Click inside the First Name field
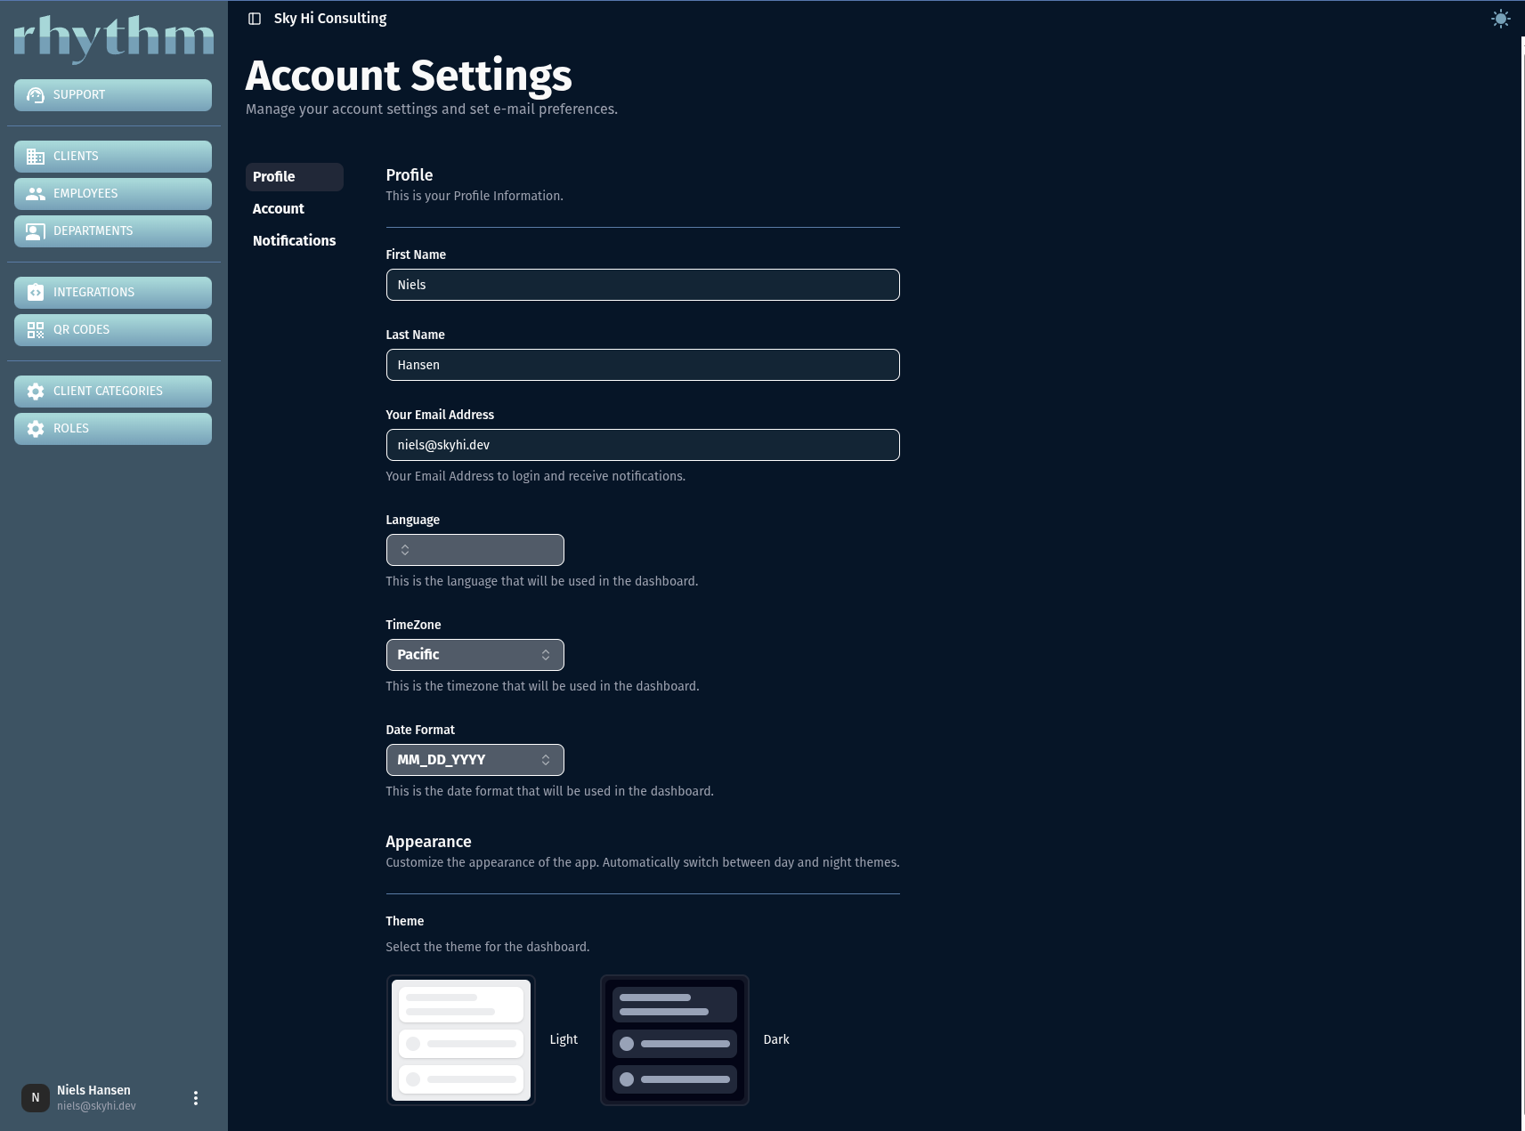1525x1131 pixels. click(642, 285)
